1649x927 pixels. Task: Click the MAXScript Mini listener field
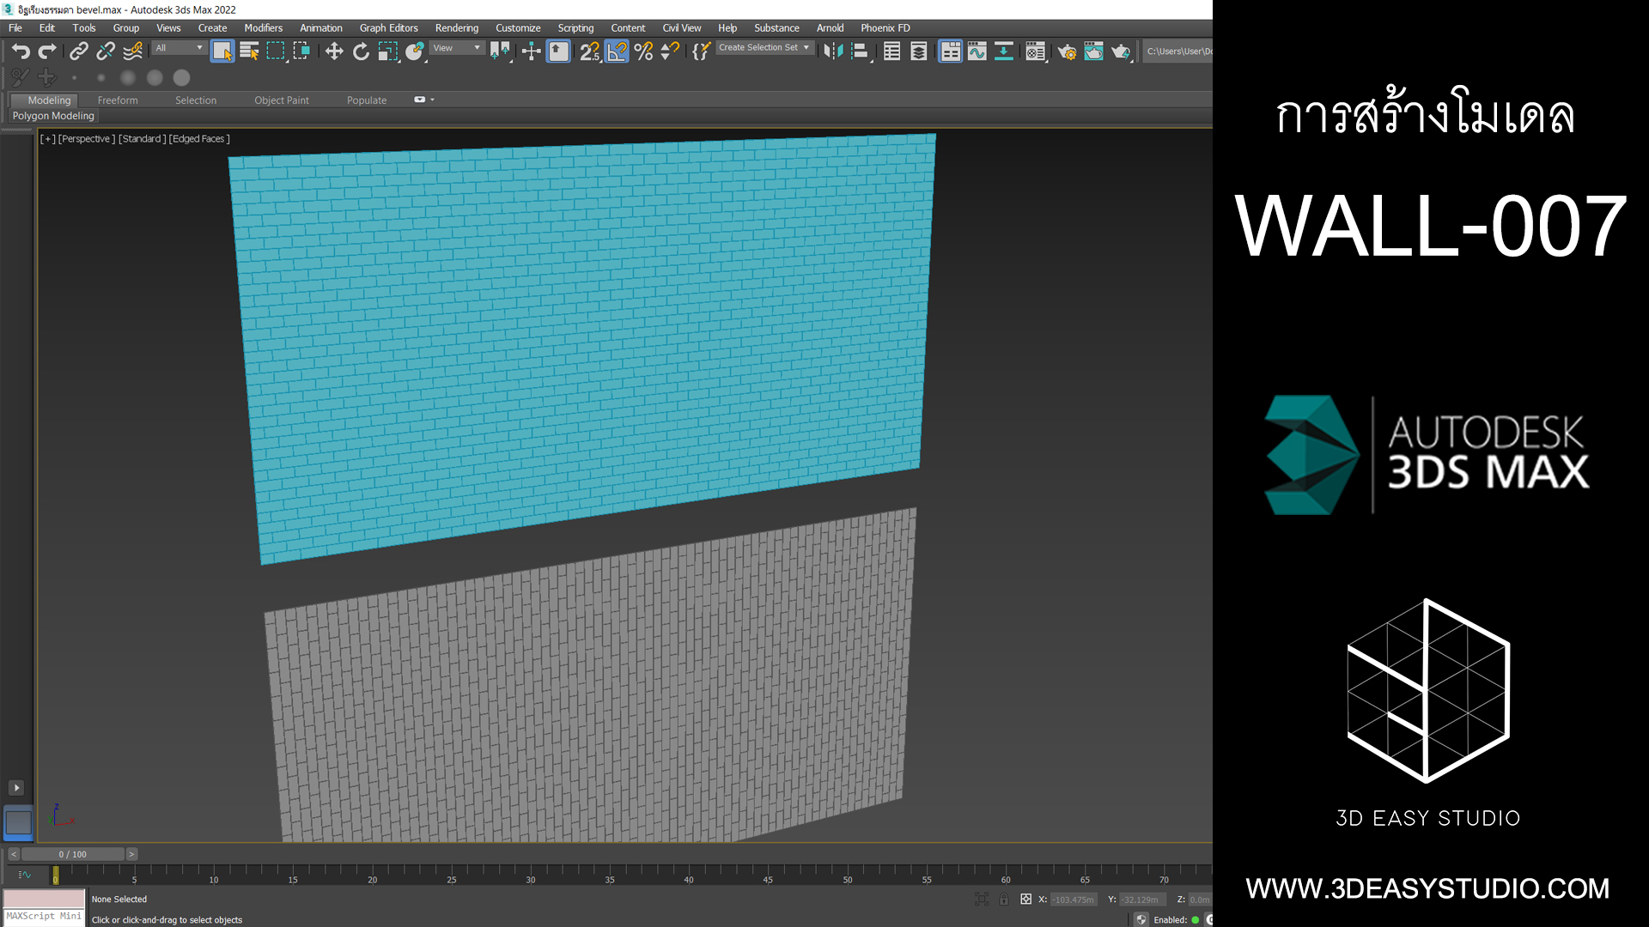44,916
